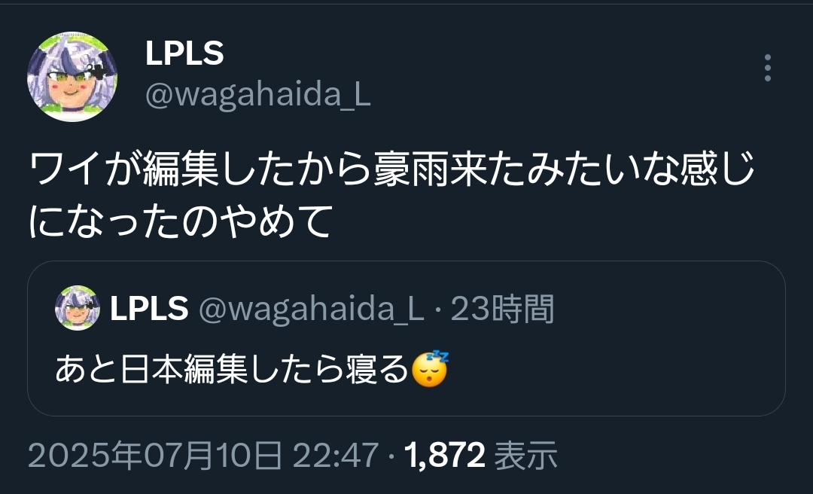The height and width of the screenshot is (494, 813).
Task: Tap the small avatar inside the quoted post
Action: click(78, 308)
